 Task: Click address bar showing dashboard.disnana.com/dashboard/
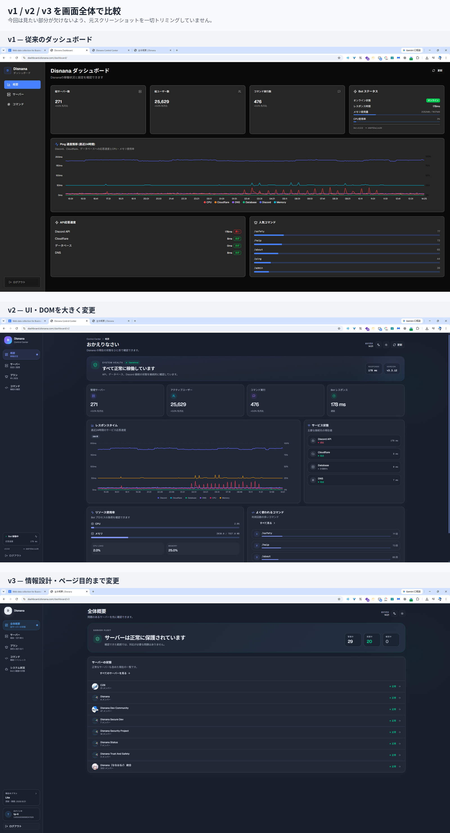(x=181, y=58)
